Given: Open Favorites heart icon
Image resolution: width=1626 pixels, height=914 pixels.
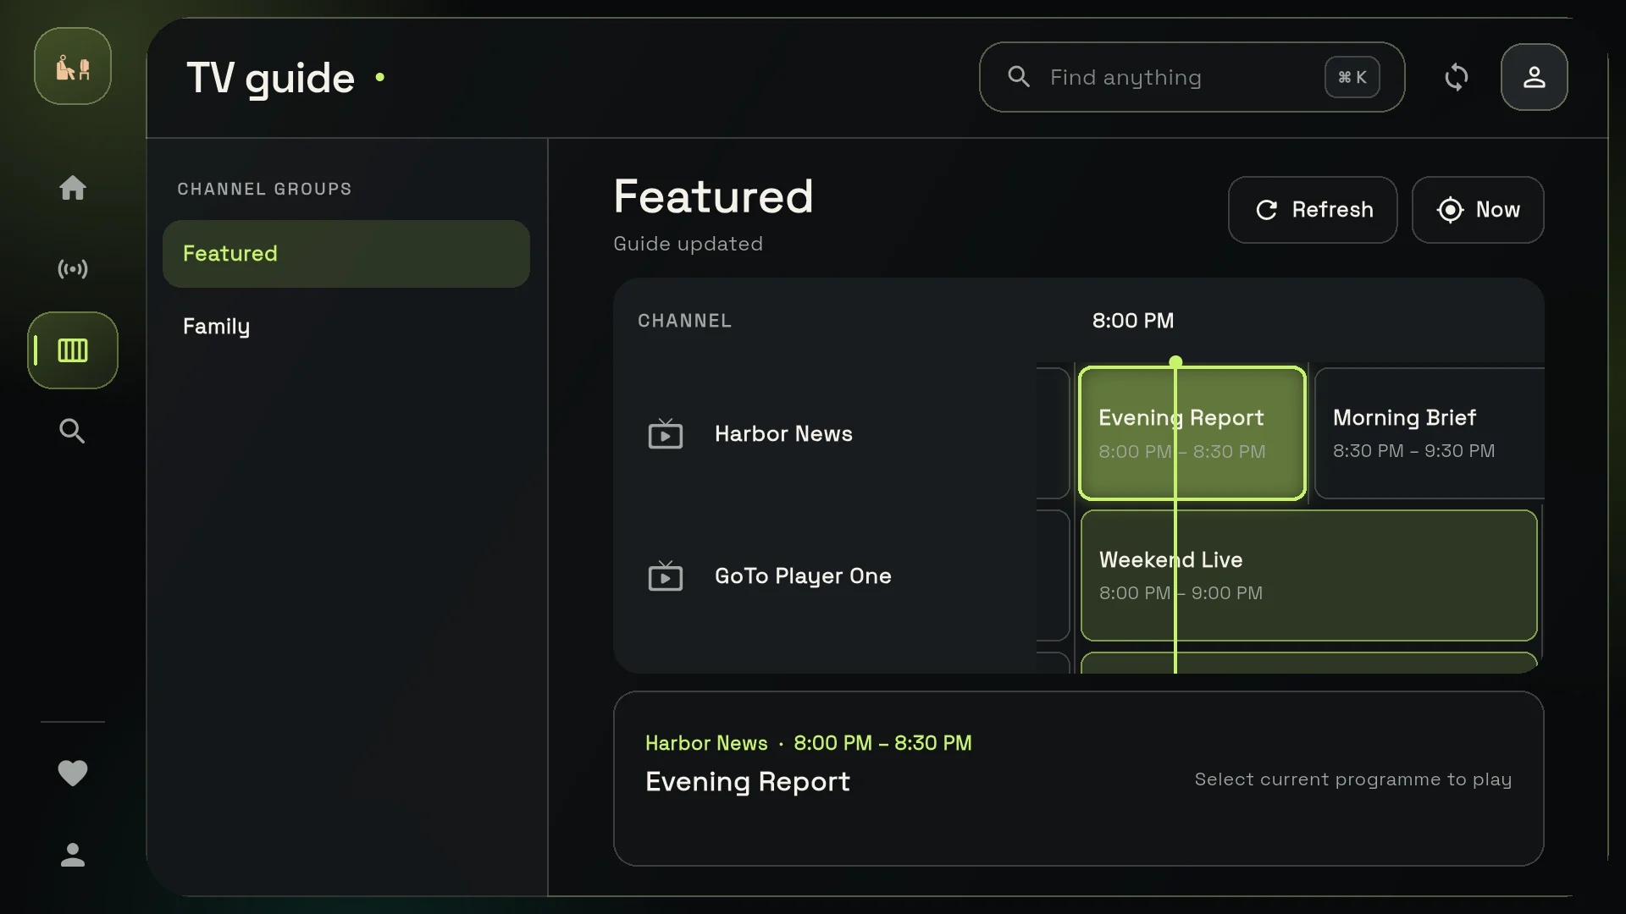Looking at the screenshot, I should pos(73,773).
